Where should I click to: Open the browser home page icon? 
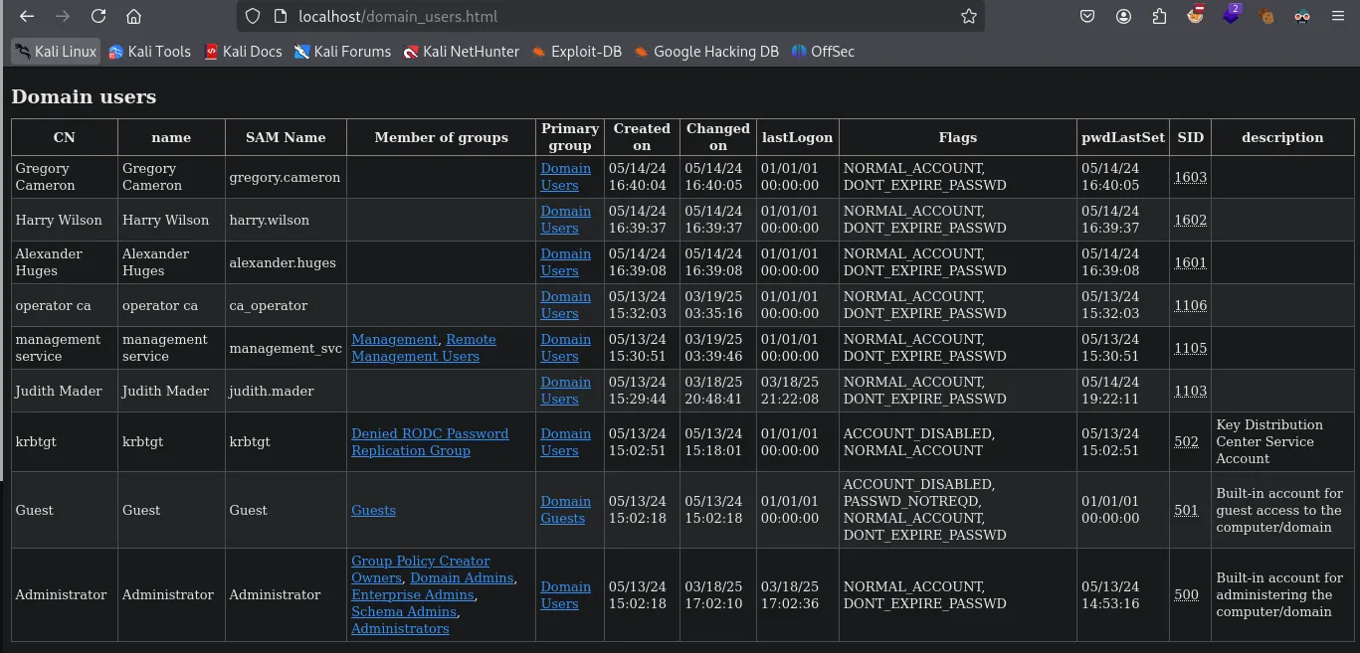coord(133,16)
